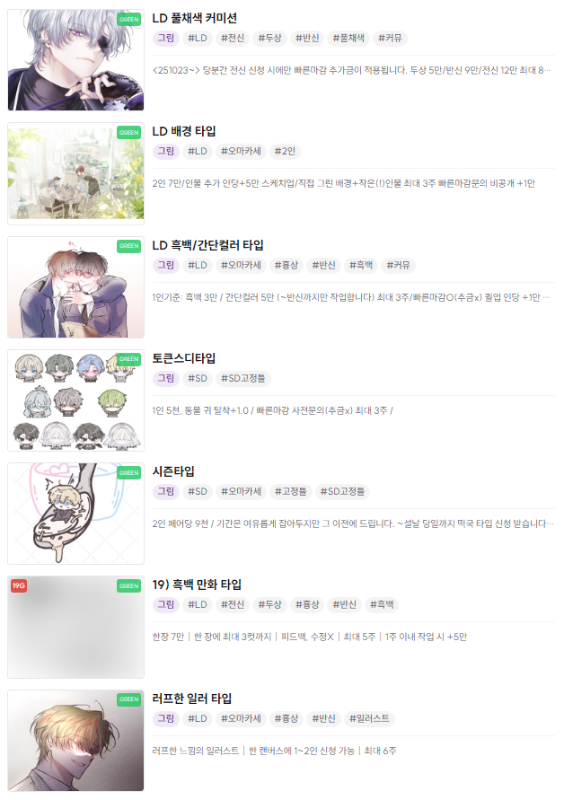The image size is (564, 800).
Task: Select #풀채색 tag in first listing
Action: pos(348,39)
